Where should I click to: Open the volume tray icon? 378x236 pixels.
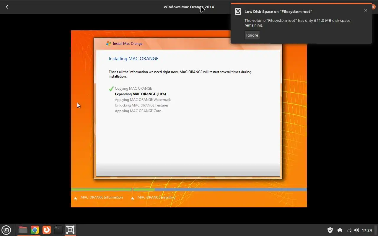[x=357, y=230]
